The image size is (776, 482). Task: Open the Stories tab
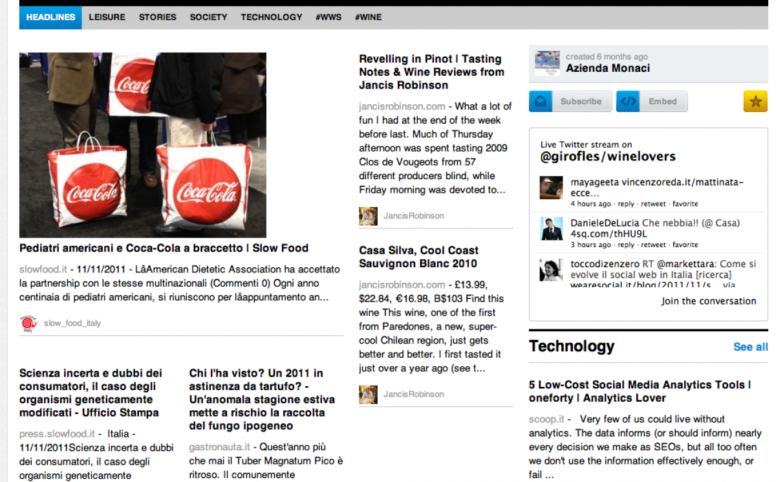point(158,17)
